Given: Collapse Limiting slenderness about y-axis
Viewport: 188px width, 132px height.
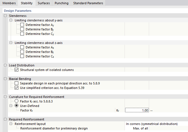Looking at the screenshot, I should [11, 20].
